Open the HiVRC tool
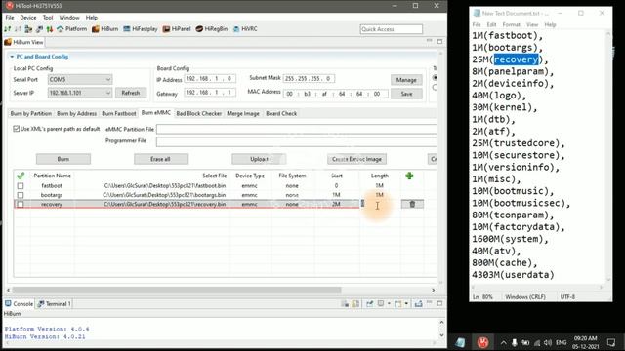This screenshot has height=351, width=625. click(245, 29)
